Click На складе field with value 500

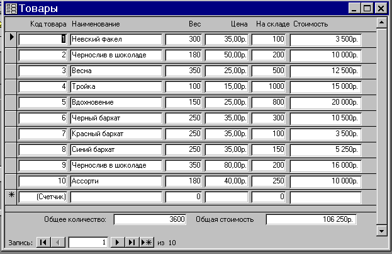(x=268, y=71)
